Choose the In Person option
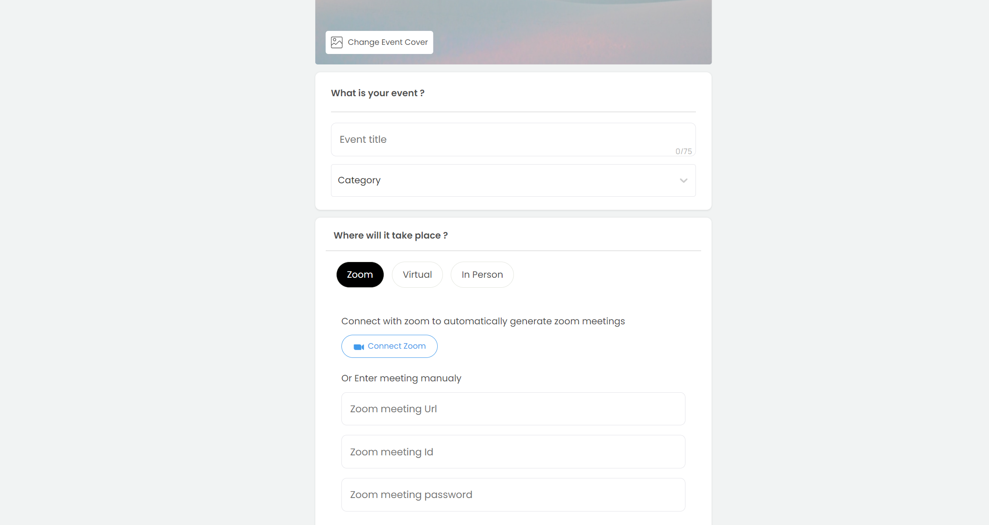The width and height of the screenshot is (989, 525). click(482, 275)
